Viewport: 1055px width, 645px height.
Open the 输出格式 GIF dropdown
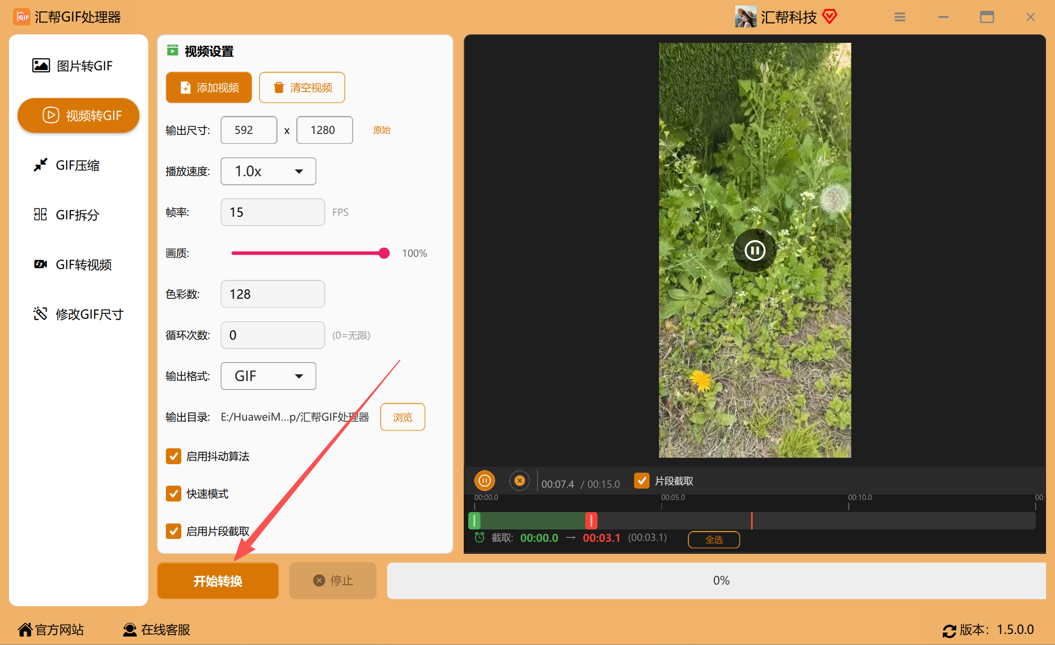click(268, 376)
